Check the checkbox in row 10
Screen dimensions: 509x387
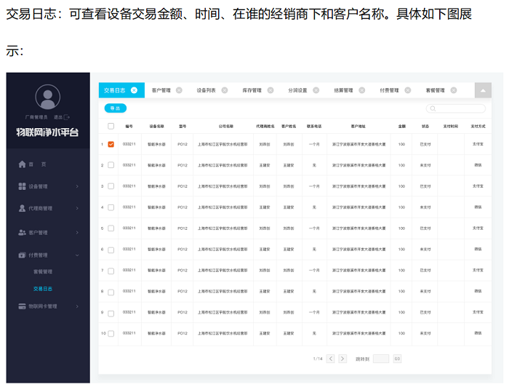pyautogui.click(x=111, y=333)
